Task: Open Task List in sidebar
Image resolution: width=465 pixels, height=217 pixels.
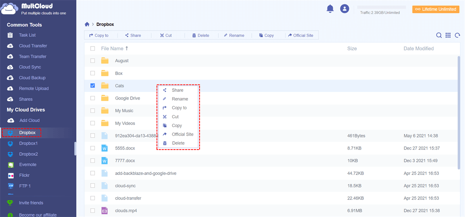Action: click(27, 35)
